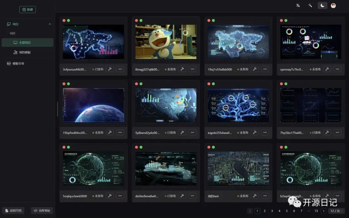Go to page 3

click(x=272, y=211)
